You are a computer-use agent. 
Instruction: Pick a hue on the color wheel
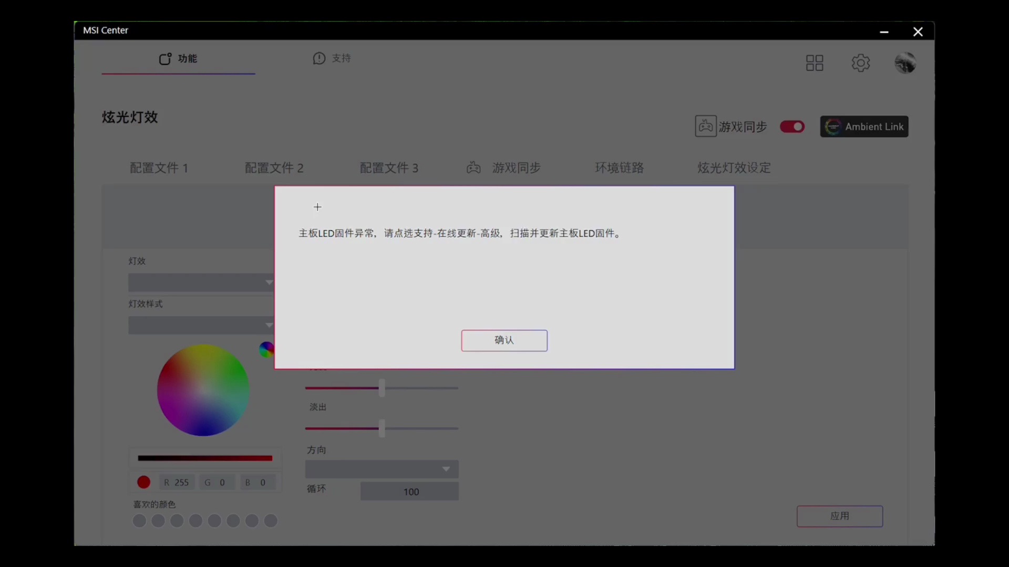point(203,390)
